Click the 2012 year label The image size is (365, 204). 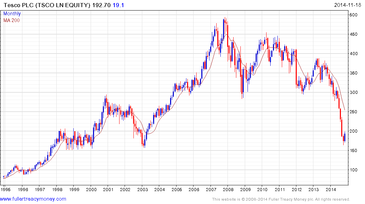tap(296, 189)
